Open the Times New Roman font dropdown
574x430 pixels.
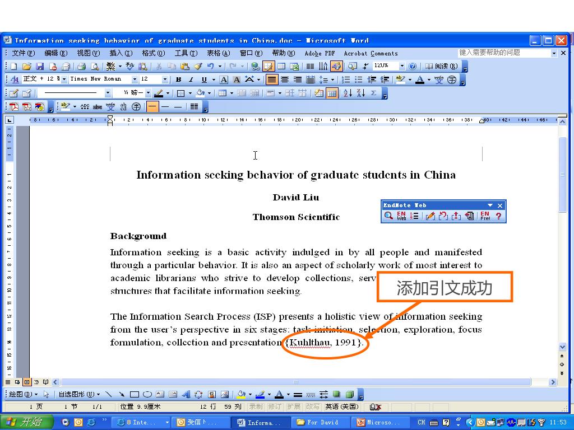coord(135,80)
